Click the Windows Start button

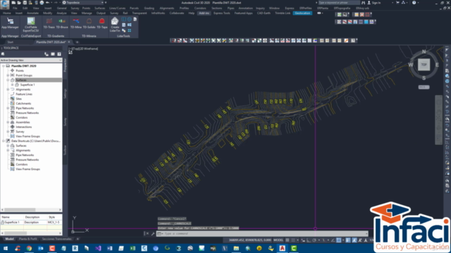coord(6,248)
